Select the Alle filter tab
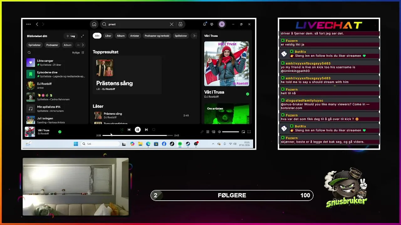Image resolution: width=401 pixels, height=225 pixels. point(97,36)
